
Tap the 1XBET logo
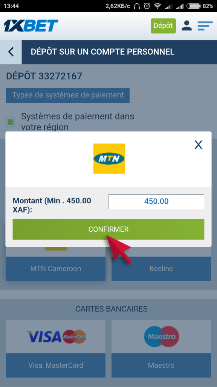pos(31,25)
